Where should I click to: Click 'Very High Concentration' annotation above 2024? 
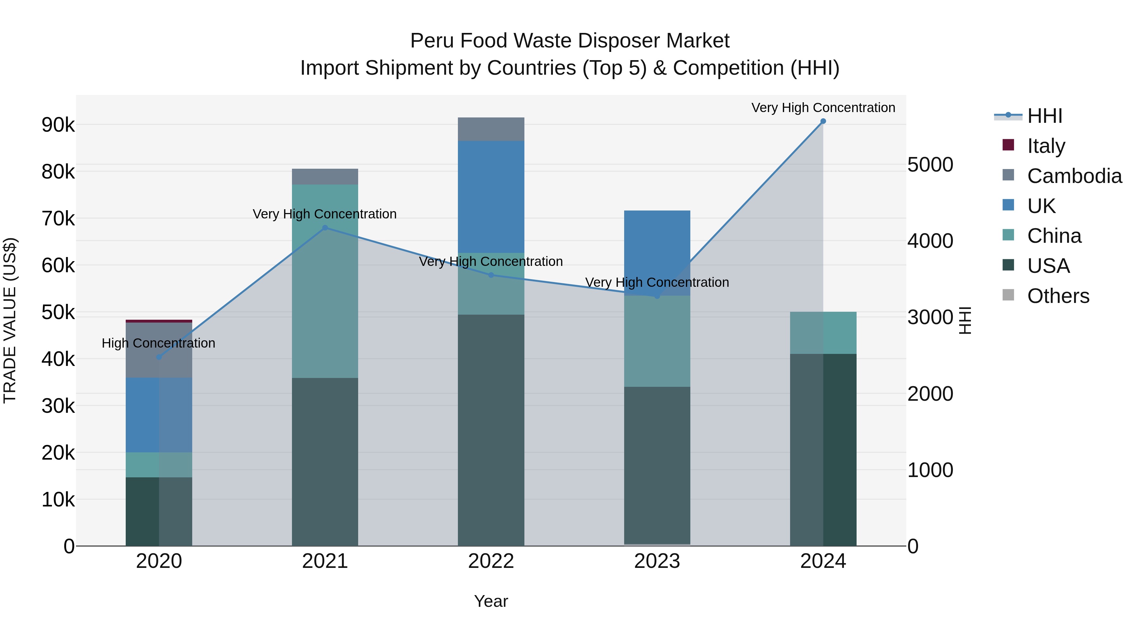(823, 108)
